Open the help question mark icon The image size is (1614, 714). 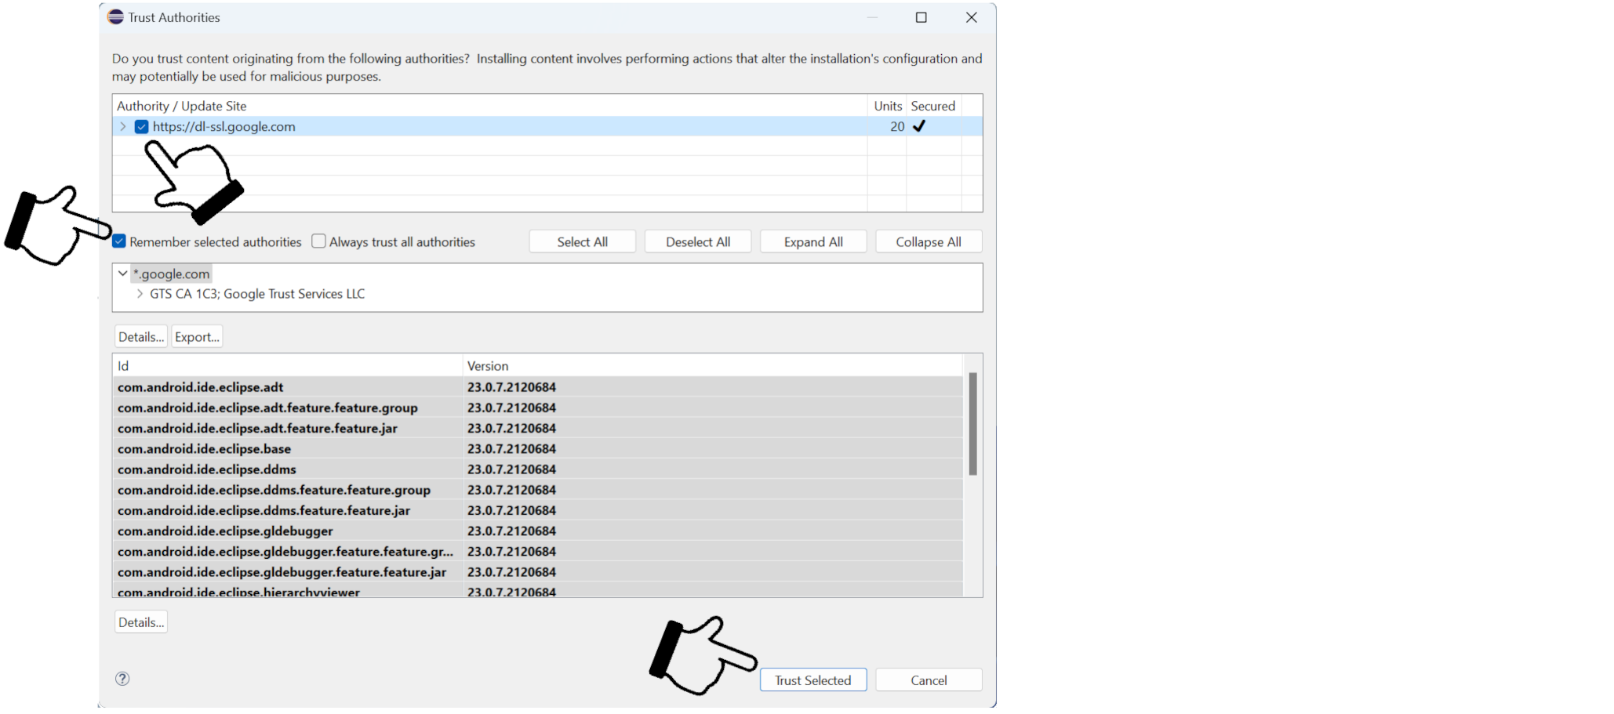[122, 679]
